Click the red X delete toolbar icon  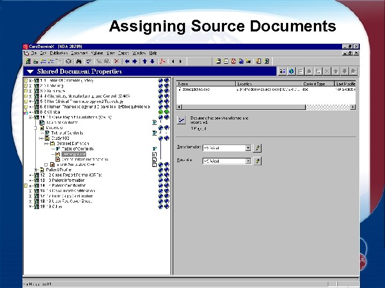117,61
